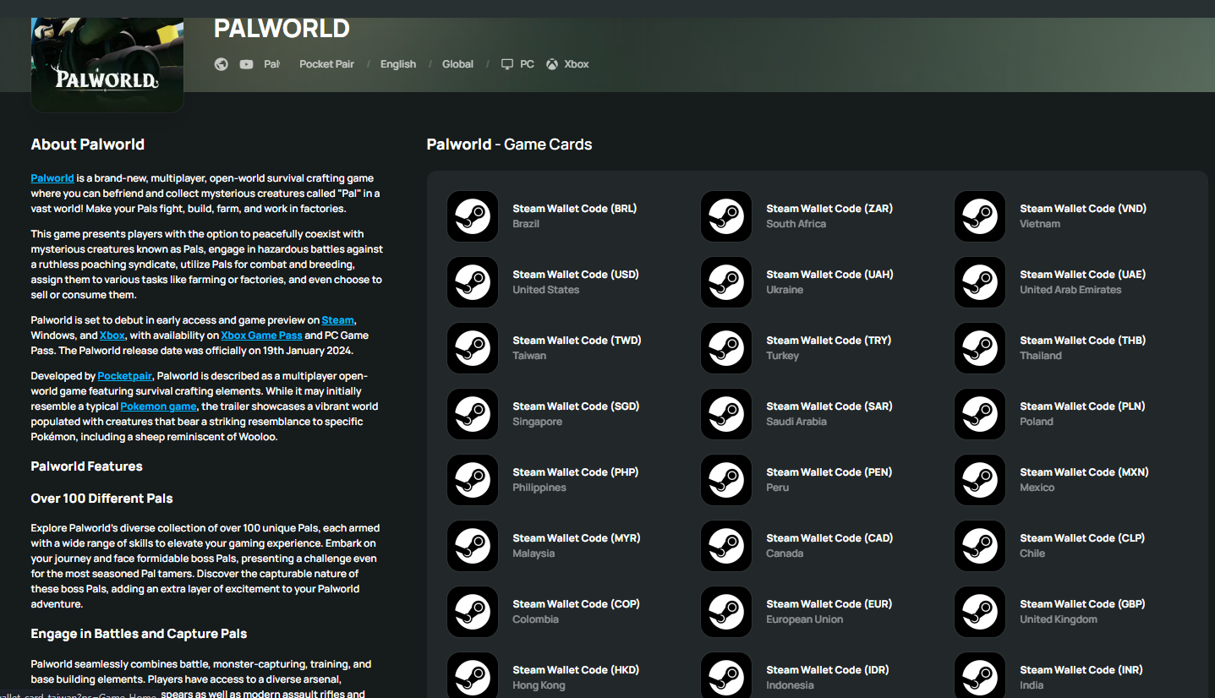Open Steam Wallet Code (SAR) title
This screenshot has height=698, width=1215.
[x=829, y=406]
